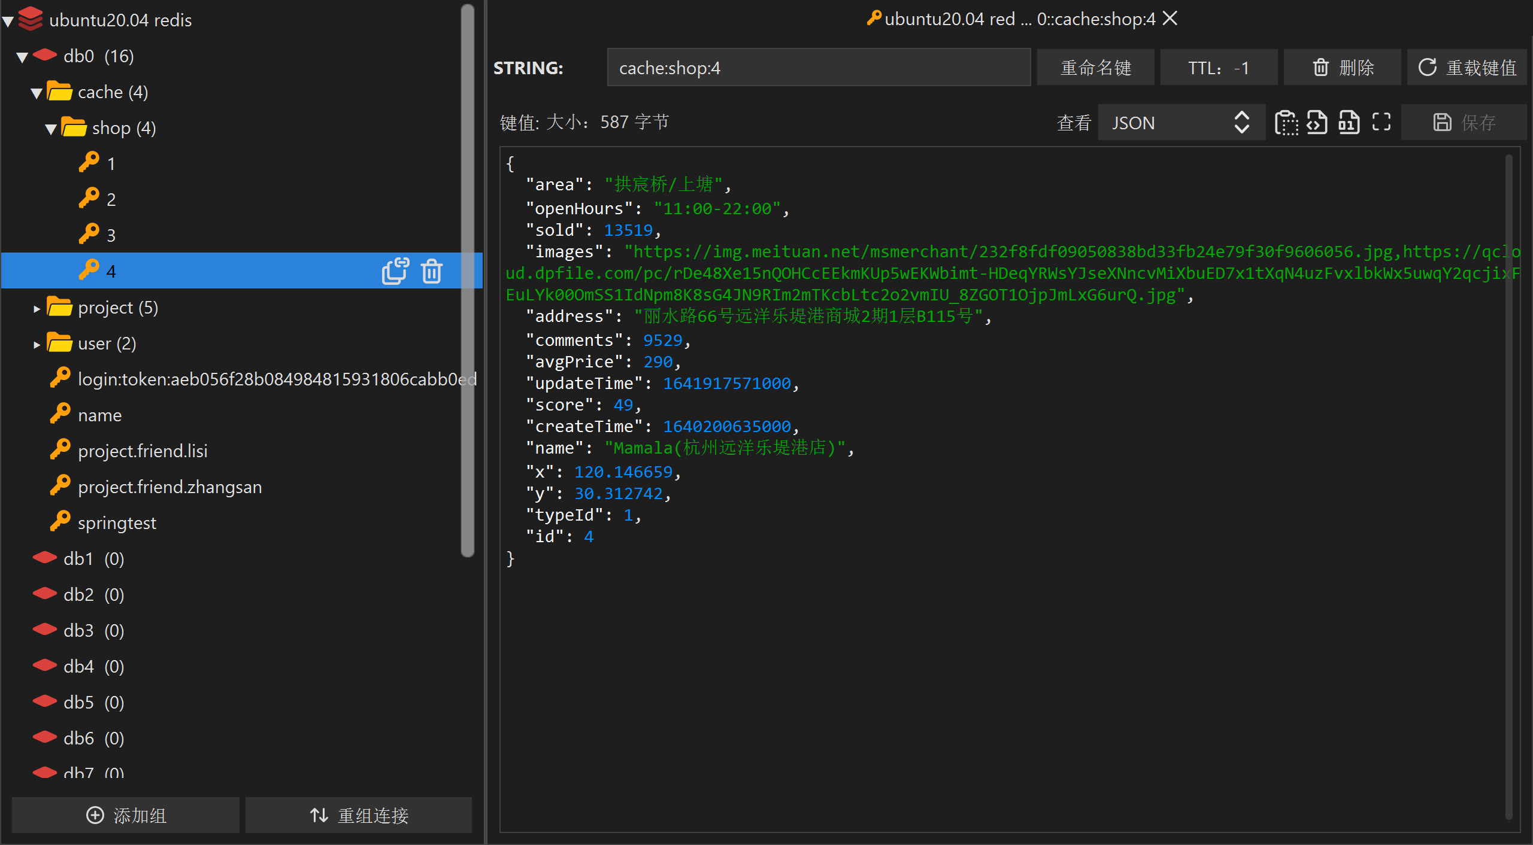The height and width of the screenshot is (845, 1533).
Task: Click the 重命名键 rename key button
Action: (1095, 68)
